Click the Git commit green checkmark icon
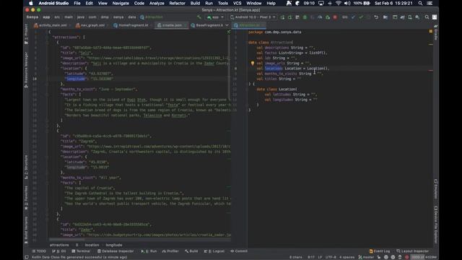 point(361,17)
